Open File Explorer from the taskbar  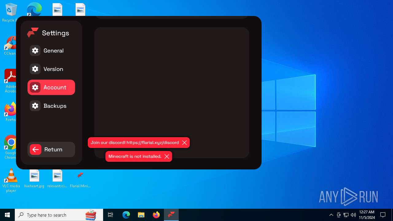141,215
